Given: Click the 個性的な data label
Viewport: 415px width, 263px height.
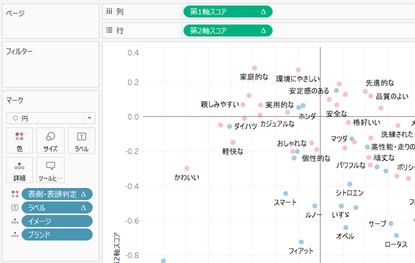Looking at the screenshot, I should (x=316, y=158).
